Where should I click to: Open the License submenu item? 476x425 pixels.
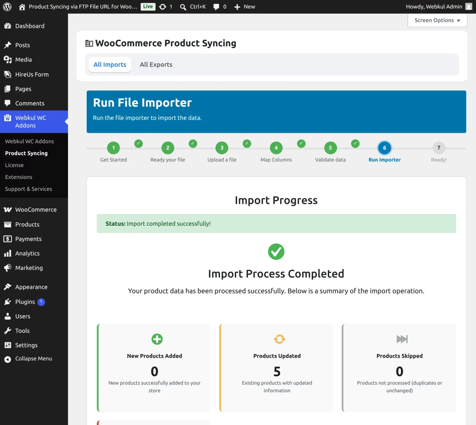[x=14, y=165]
